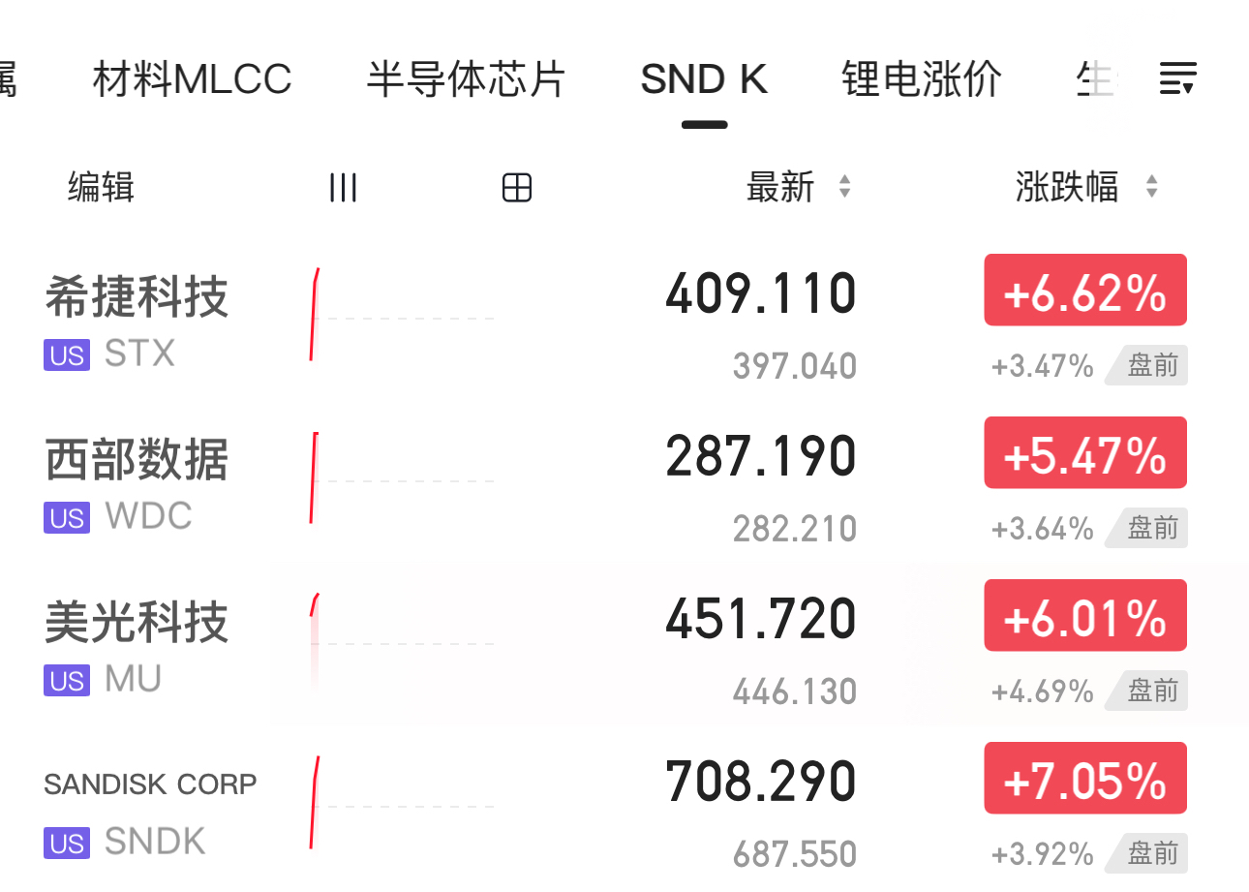1249x892 pixels.
Task: Switch to the 材料MLCC tab
Action: tap(192, 79)
